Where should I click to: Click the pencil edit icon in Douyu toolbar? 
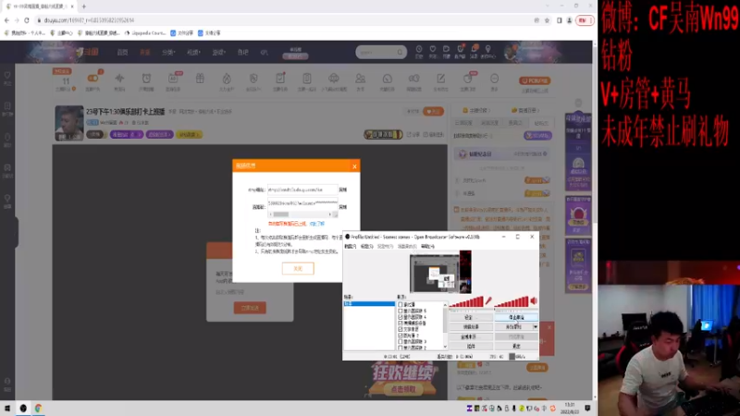click(x=440, y=79)
